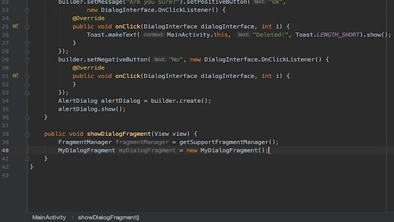Click the makeText method call

[x=122, y=35]
